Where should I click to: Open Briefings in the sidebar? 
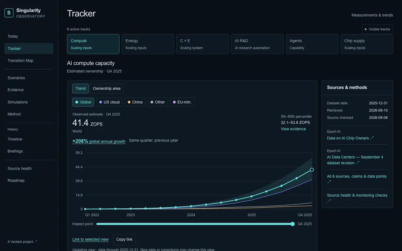(x=29, y=151)
